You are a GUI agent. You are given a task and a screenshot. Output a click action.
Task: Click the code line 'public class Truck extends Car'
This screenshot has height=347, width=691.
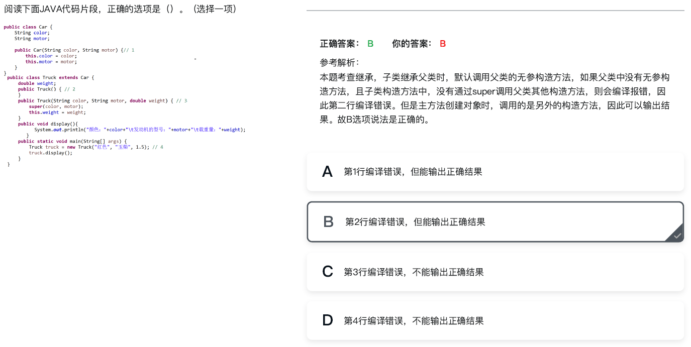click(50, 77)
